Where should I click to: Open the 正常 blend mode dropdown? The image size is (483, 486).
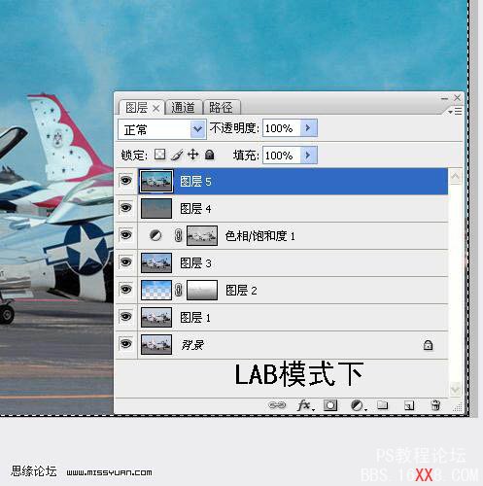(x=162, y=129)
